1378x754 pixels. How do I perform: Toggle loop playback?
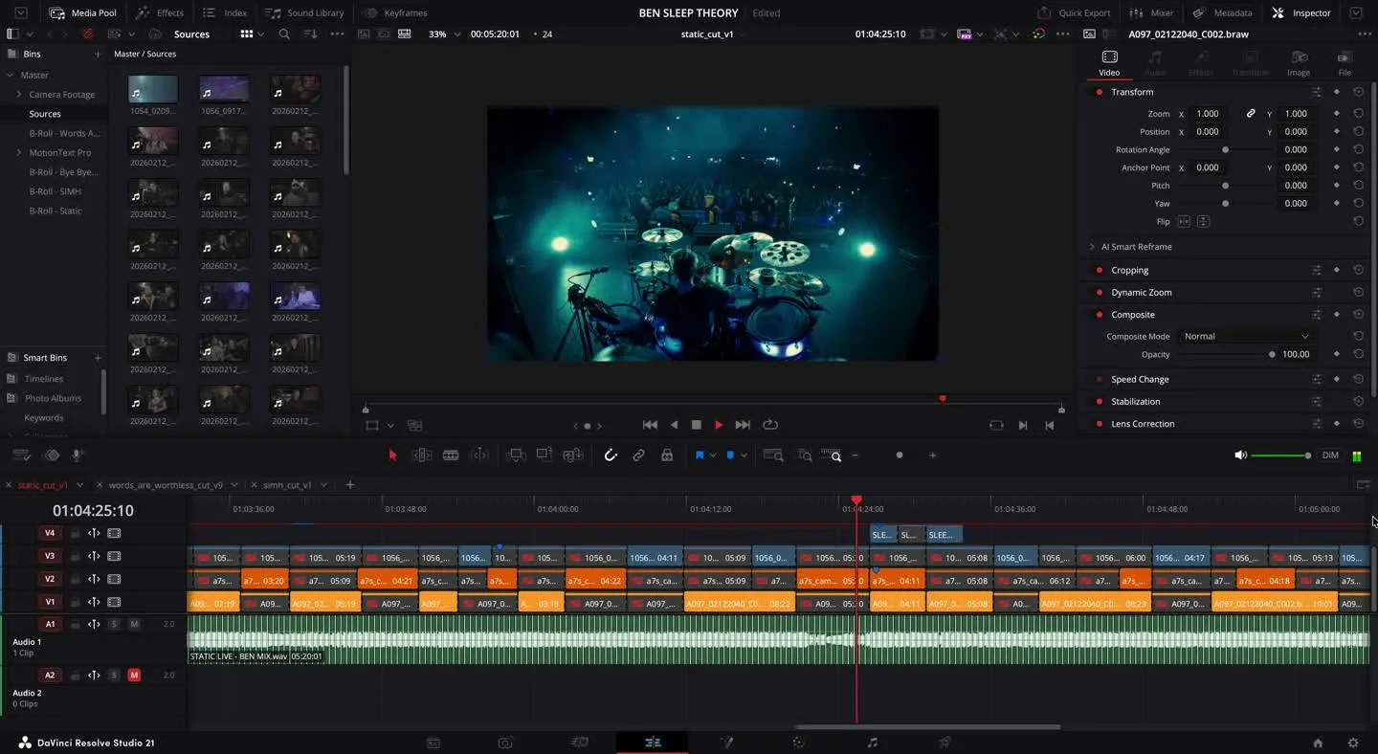pos(770,425)
